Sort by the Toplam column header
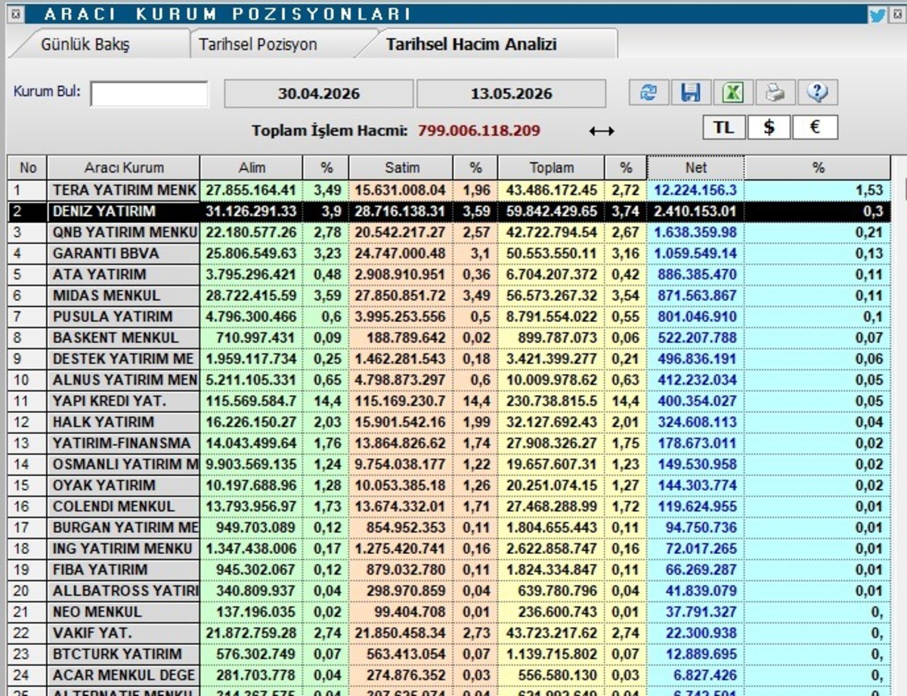Screen dimensions: 907x696 pyautogui.click(x=551, y=168)
